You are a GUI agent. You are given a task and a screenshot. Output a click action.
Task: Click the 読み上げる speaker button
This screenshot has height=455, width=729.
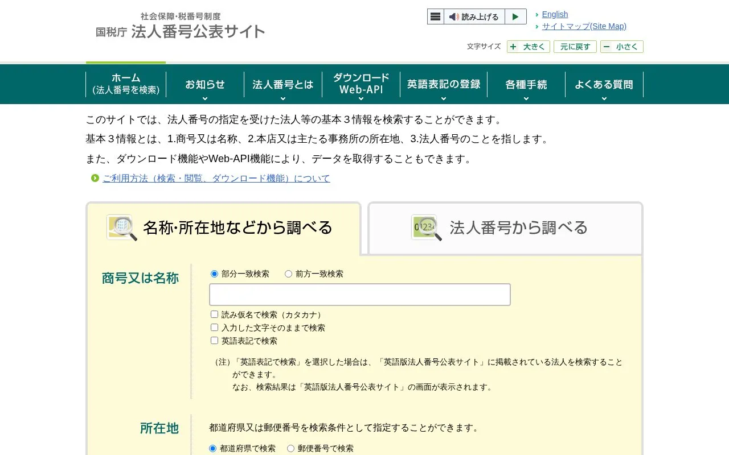point(474,16)
